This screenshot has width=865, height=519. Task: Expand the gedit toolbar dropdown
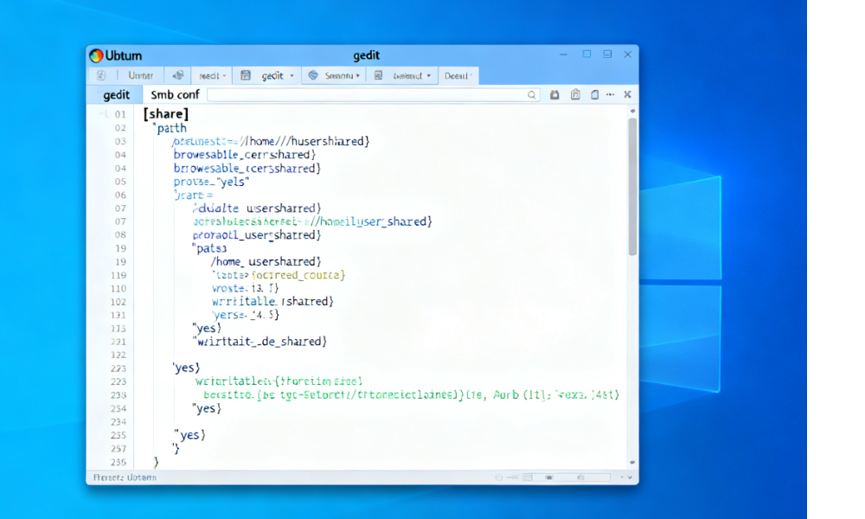pos(292,76)
